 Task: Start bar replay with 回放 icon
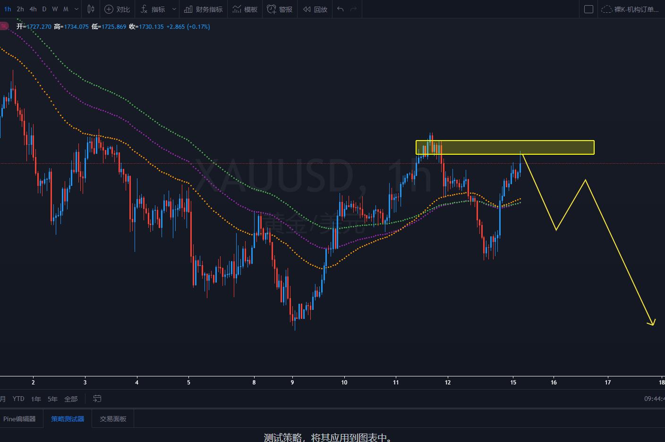[307, 9]
